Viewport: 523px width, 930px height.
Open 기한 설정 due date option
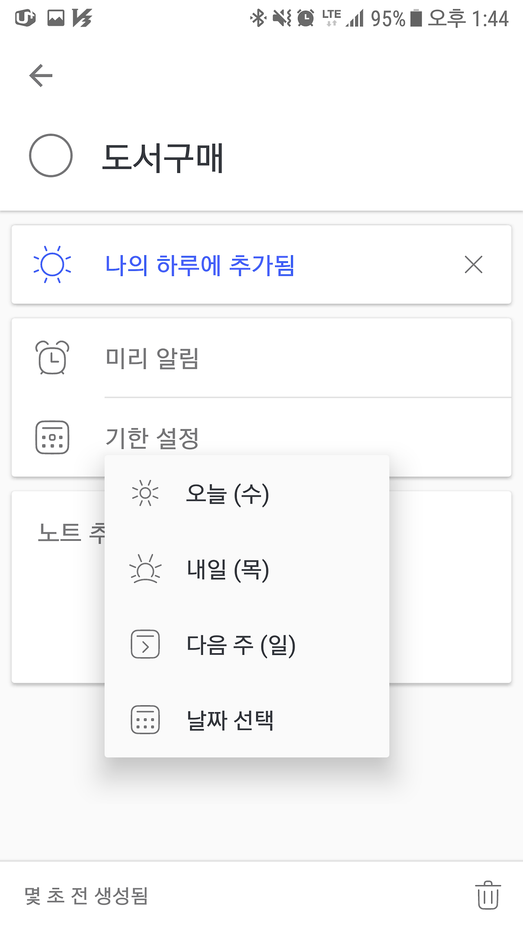coord(152,437)
